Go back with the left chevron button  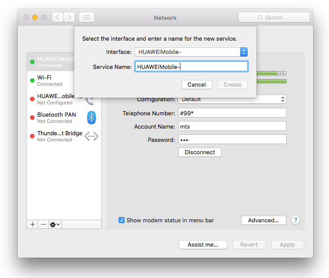click(57, 17)
